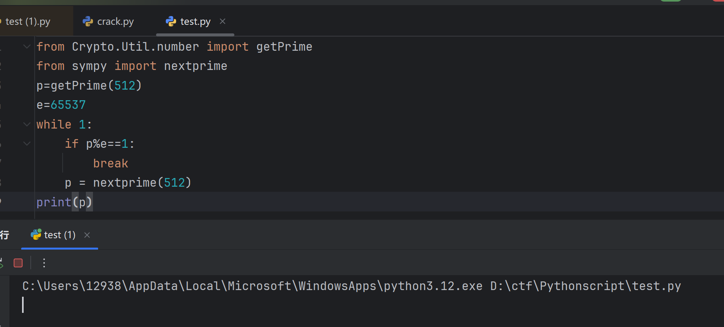This screenshot has width=724, height=327.
Task: Open more options in Run toolbar
Action: 44,263
